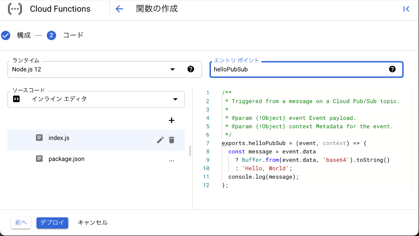Image resolution: width=419 pixels, height=236 pixels.
Task: Add a new file with plus icon
Action: tap(171, 120)
